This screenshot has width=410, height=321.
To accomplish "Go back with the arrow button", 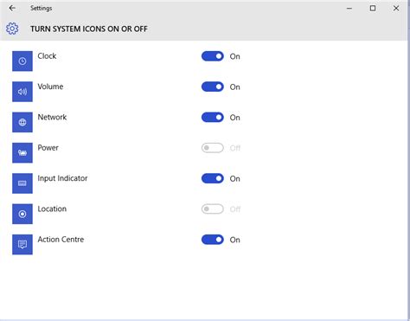I will tap(12, 8).
